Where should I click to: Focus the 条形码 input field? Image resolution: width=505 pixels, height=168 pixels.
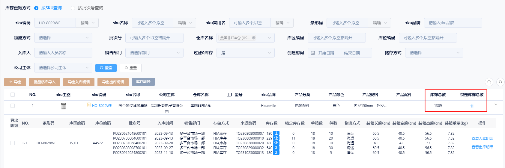(x=347, y=23)
